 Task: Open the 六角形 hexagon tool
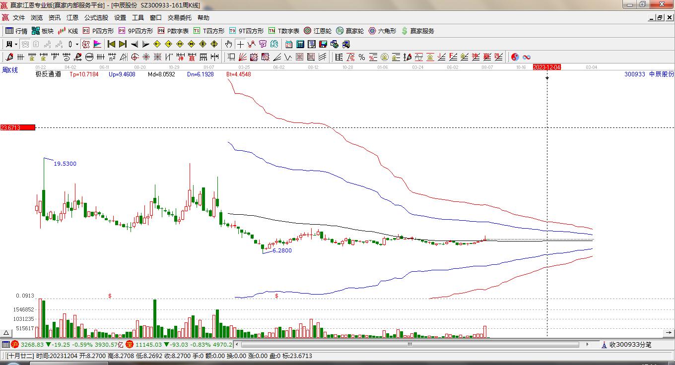tap(382, 31)
